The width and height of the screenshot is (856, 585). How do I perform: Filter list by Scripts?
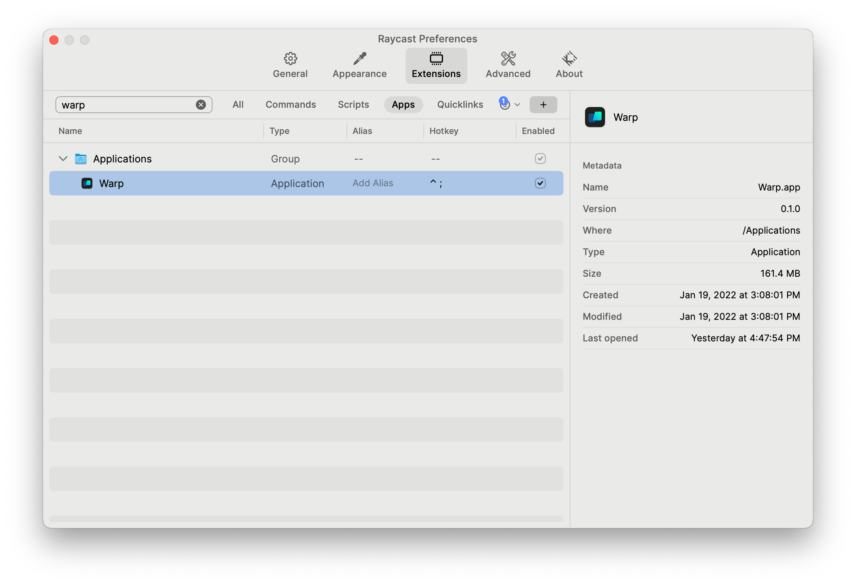[353, 105]
